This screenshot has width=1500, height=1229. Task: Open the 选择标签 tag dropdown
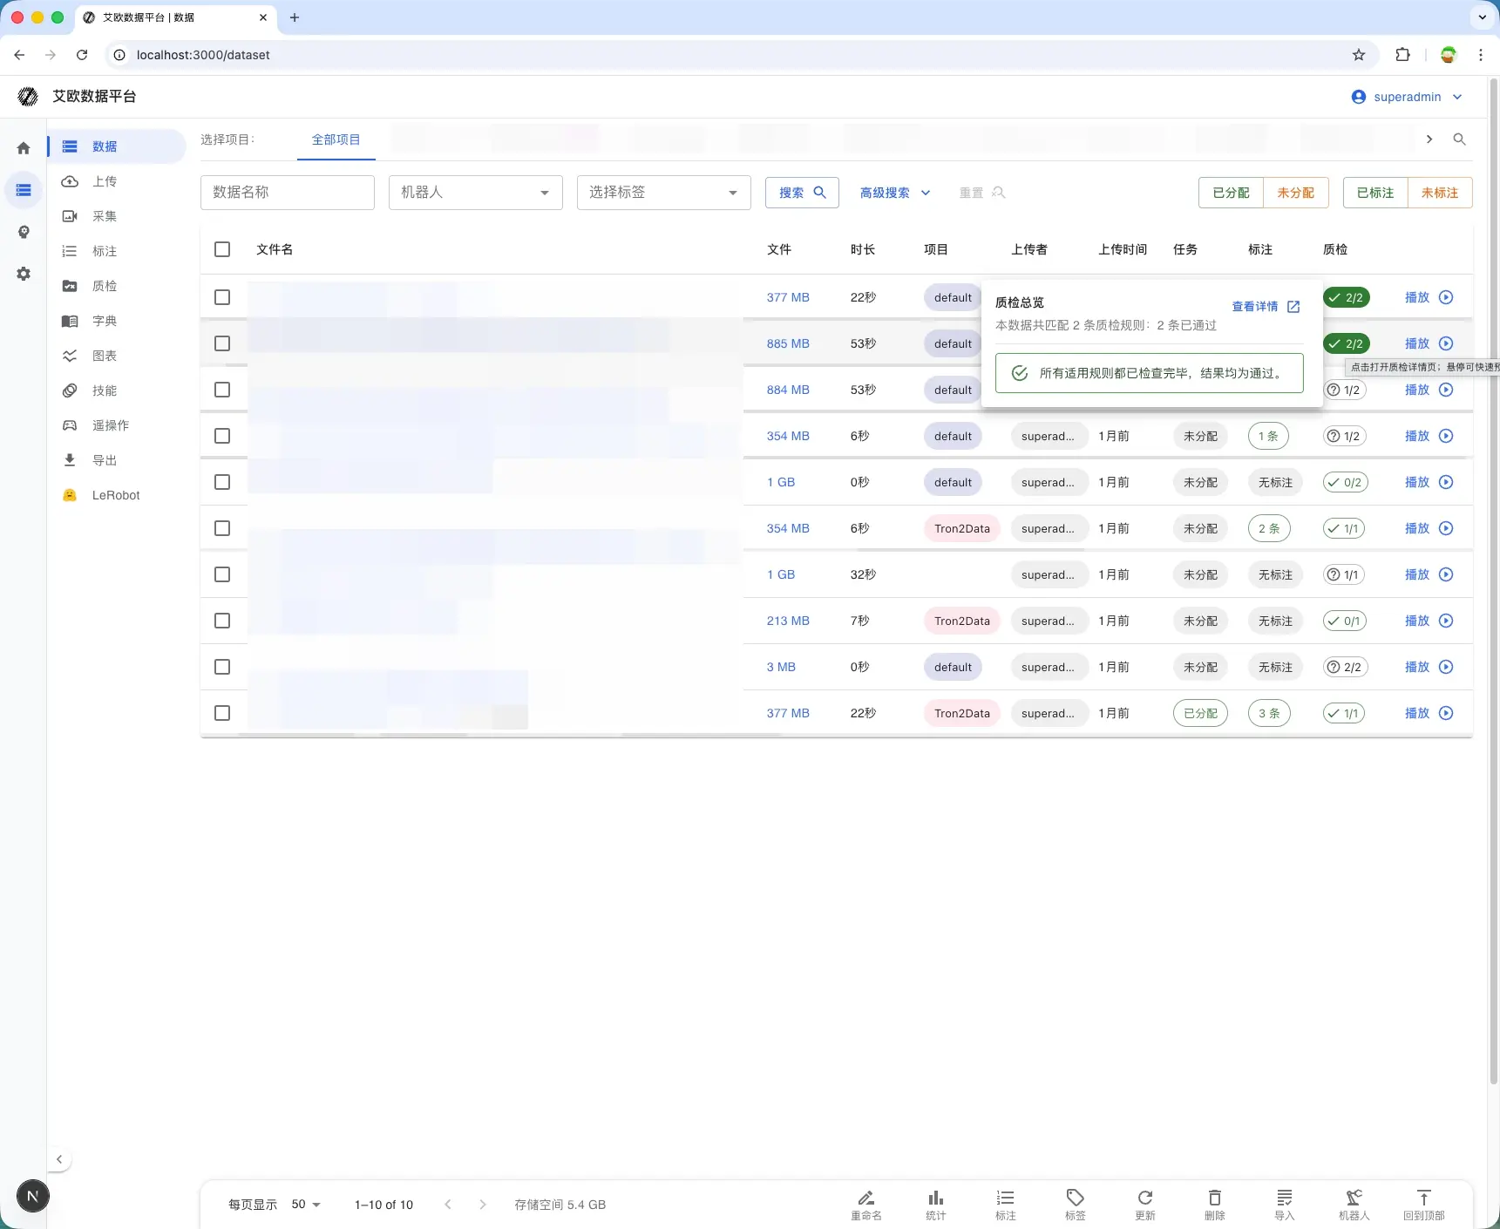[x=663, y=193]
